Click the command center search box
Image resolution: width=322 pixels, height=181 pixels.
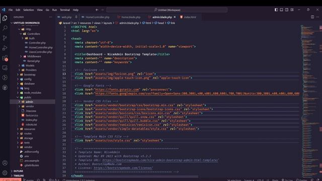coord(167,10)
